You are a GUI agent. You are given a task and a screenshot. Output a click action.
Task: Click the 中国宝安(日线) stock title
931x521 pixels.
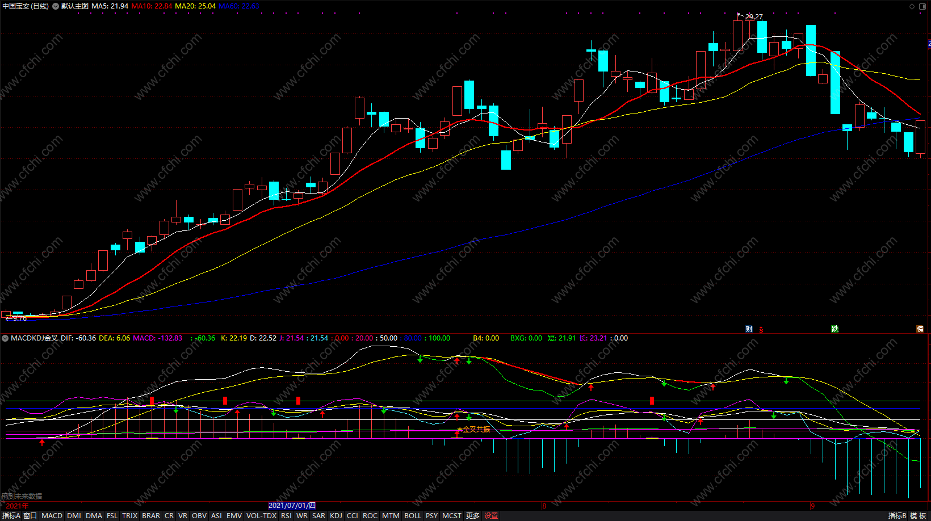pyautogui.click(x=26, y=6)
